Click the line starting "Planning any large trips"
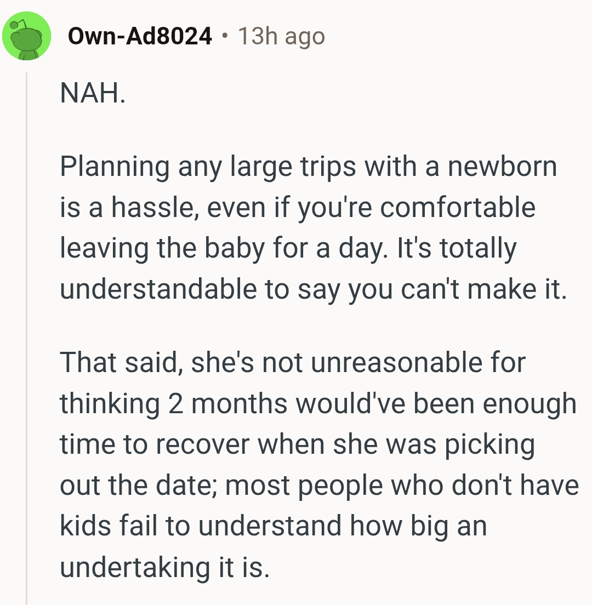Viewport: 592px width, 605px height. [308, 166]
